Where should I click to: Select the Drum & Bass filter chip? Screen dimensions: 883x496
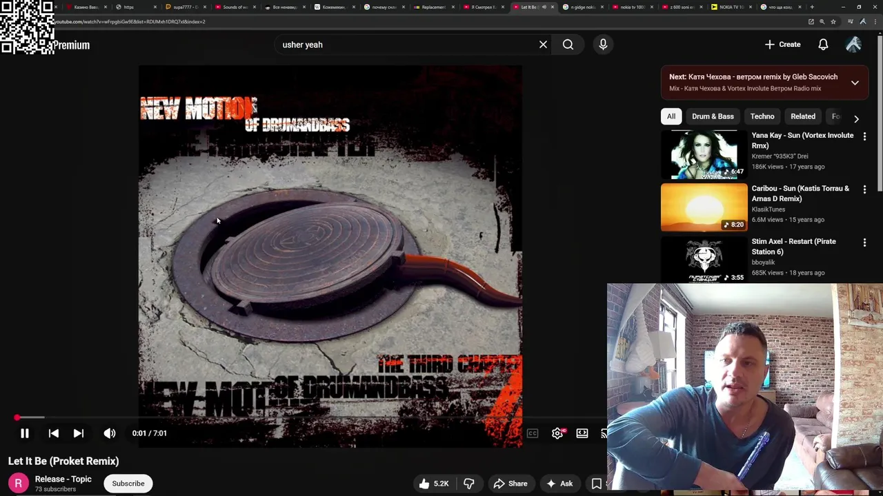click(713, 116)
